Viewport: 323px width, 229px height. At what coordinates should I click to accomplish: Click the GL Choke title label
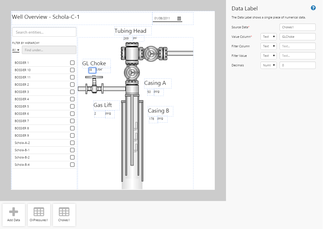coord(94,64)
